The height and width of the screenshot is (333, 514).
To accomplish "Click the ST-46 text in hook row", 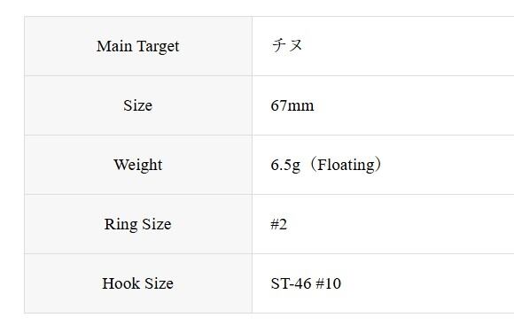I will pyautogui.click(x=291, y=283).
